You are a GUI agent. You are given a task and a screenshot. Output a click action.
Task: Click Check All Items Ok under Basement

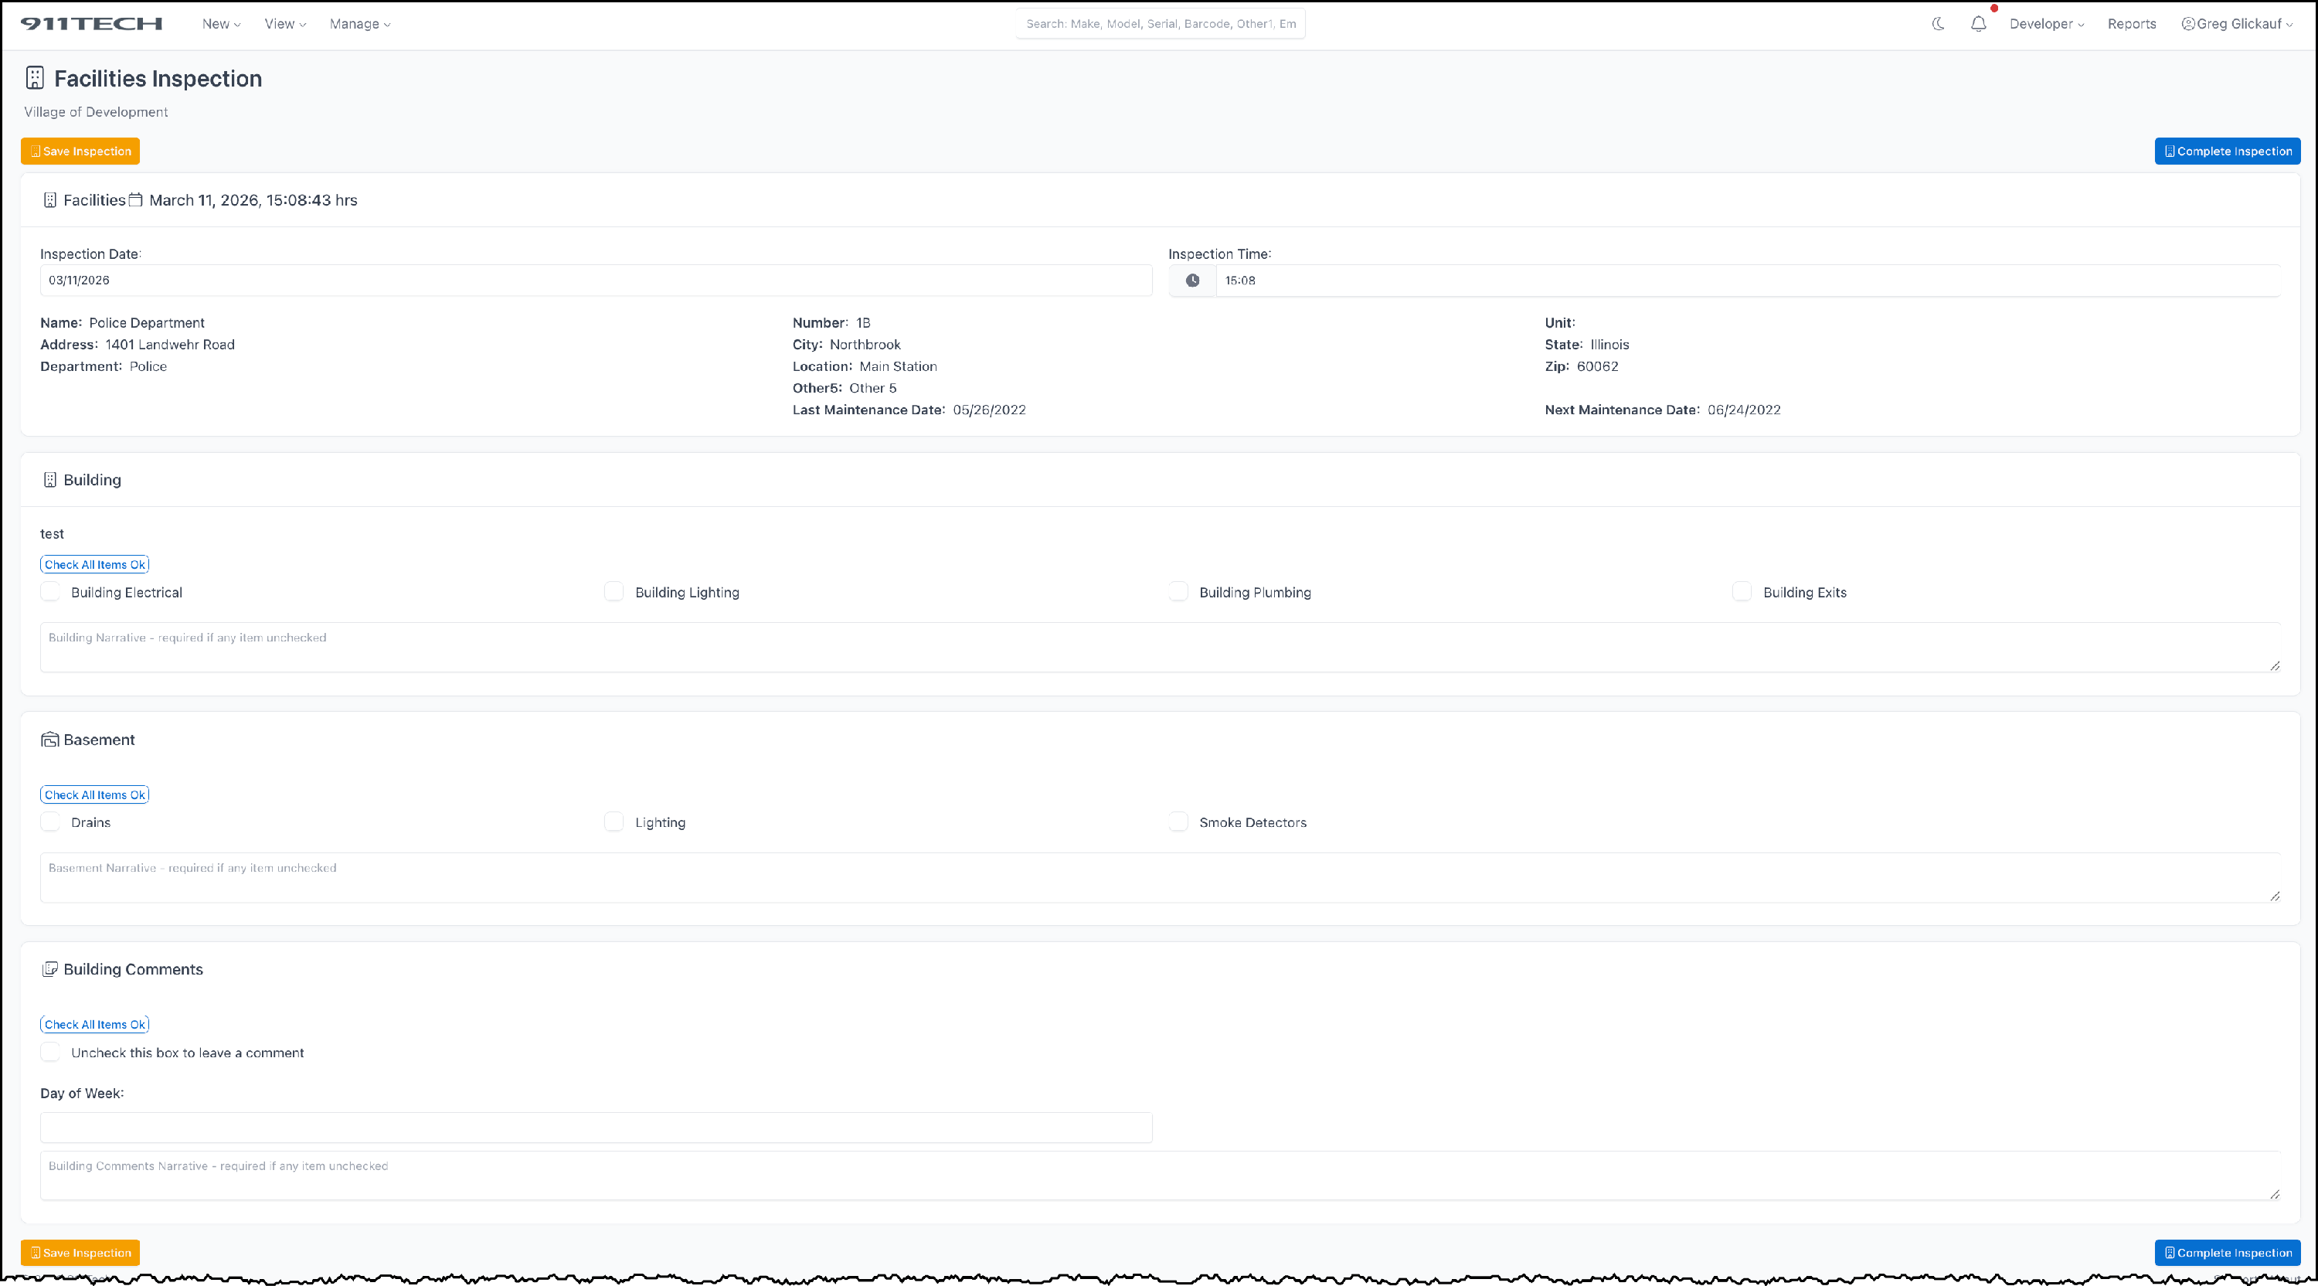(94, 794)
